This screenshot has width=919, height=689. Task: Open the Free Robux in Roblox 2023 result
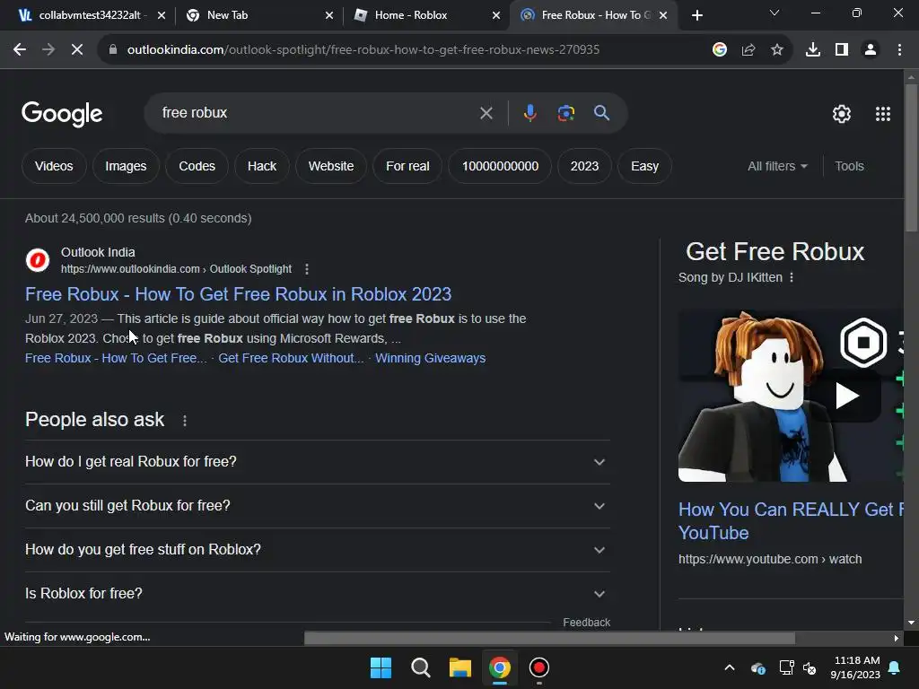[238, 294]
